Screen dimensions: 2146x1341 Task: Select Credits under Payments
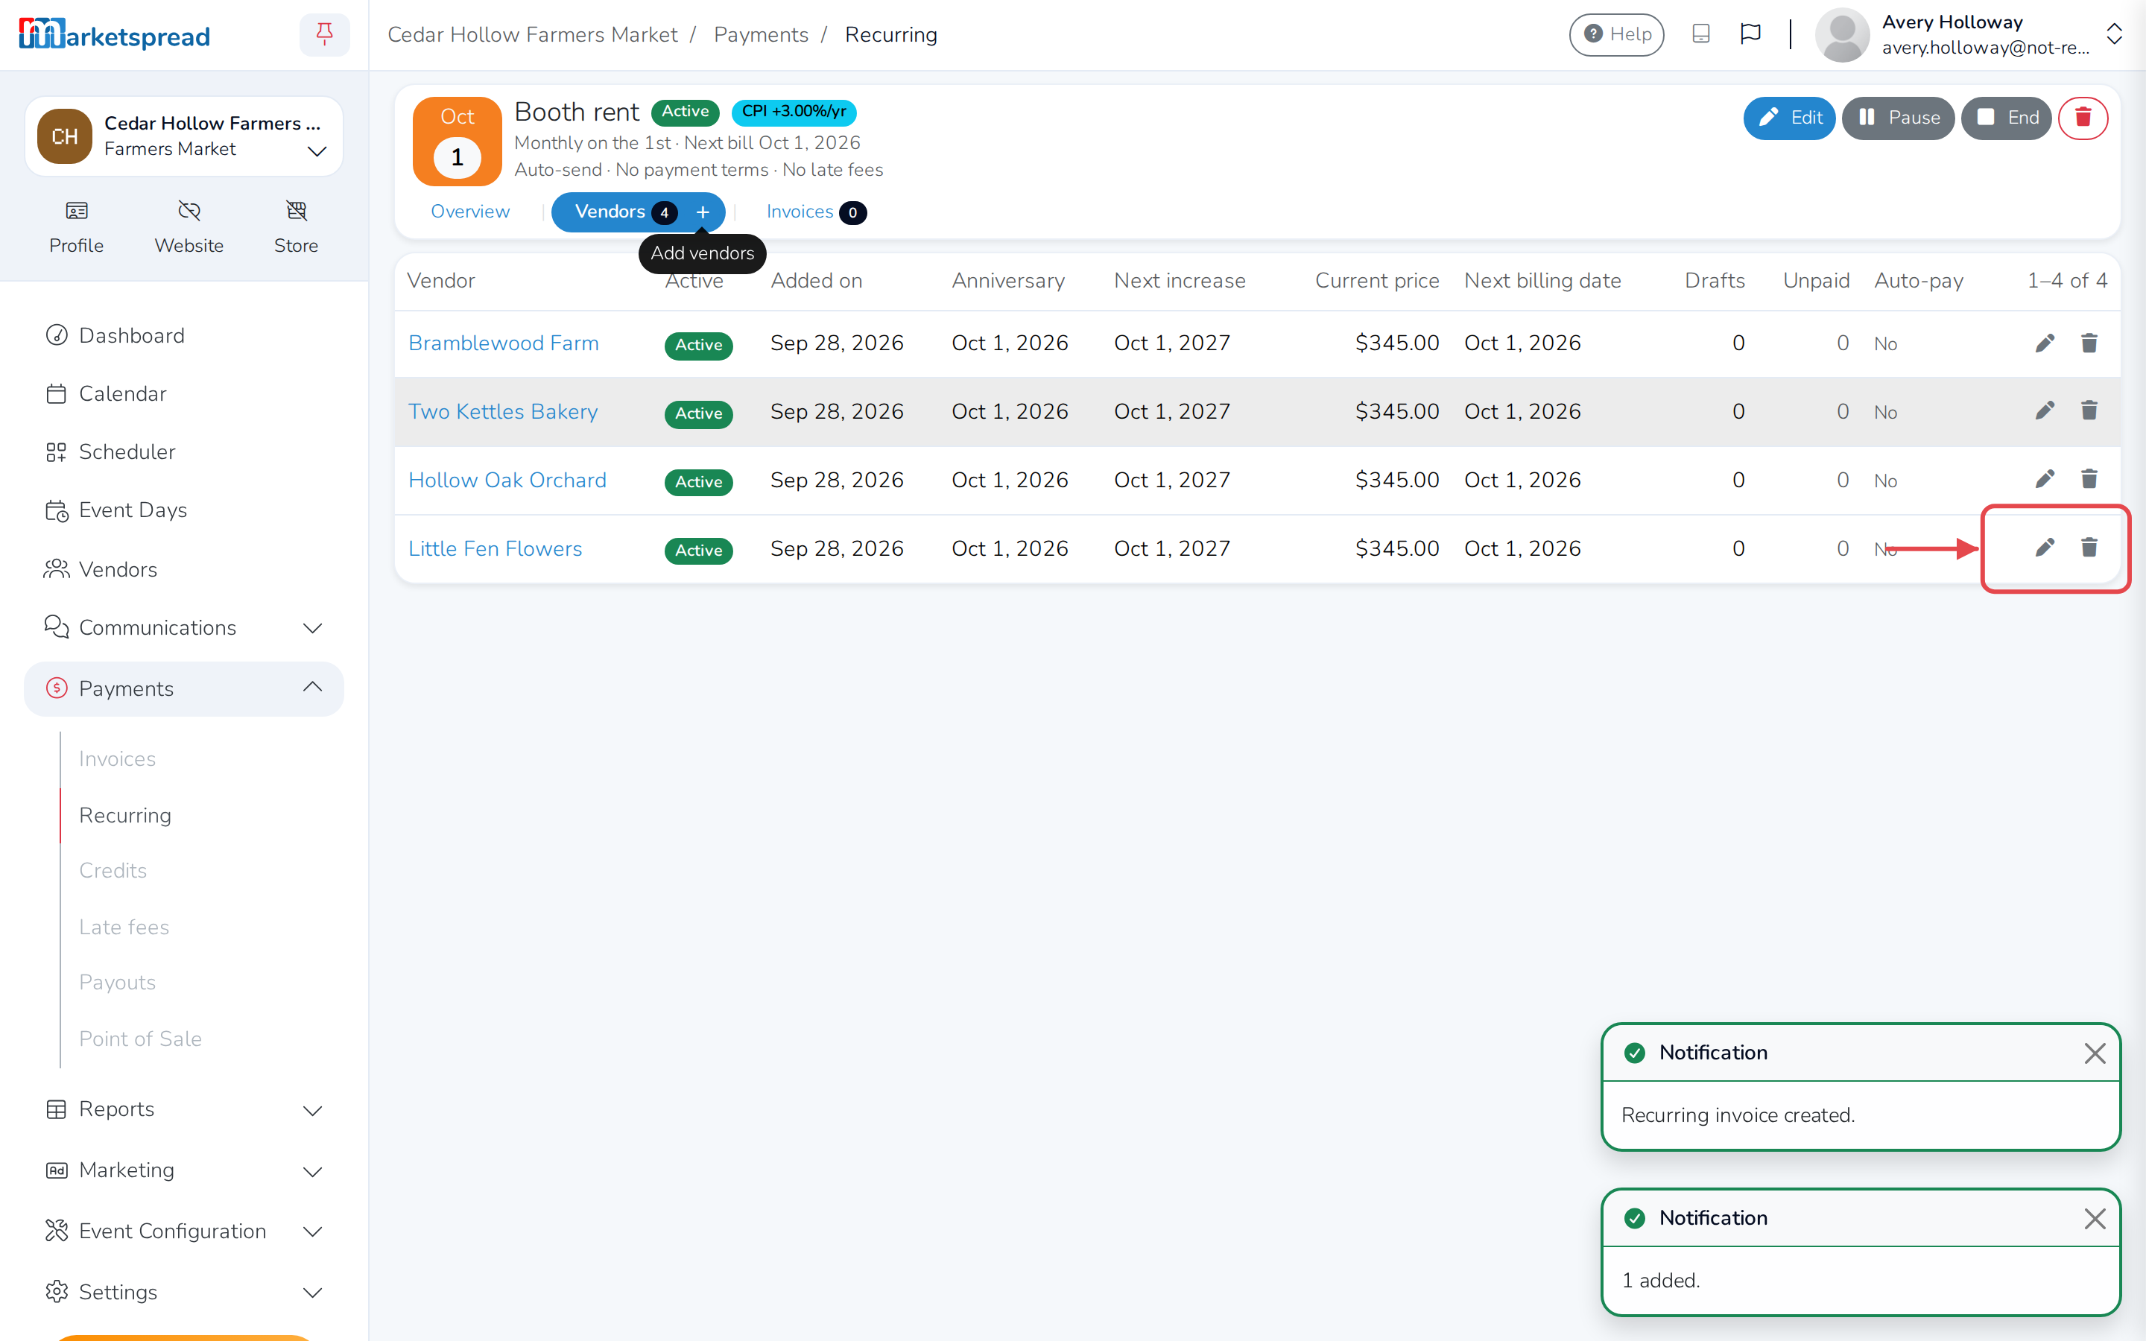113,870
